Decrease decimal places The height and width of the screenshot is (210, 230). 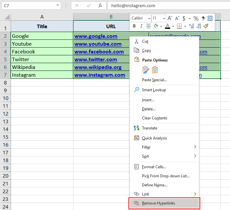[199, 26]
